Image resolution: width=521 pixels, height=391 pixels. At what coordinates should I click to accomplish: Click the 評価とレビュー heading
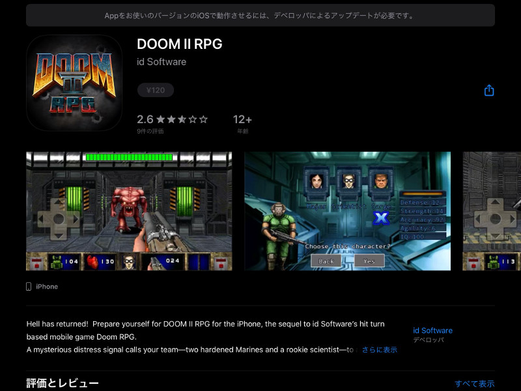point(63,383)
